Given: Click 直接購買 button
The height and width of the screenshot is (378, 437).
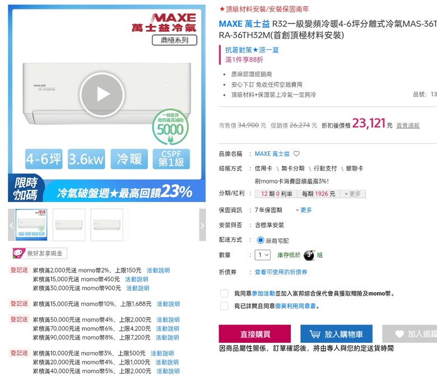Looking at the screenshot, I should coord(255,334).
